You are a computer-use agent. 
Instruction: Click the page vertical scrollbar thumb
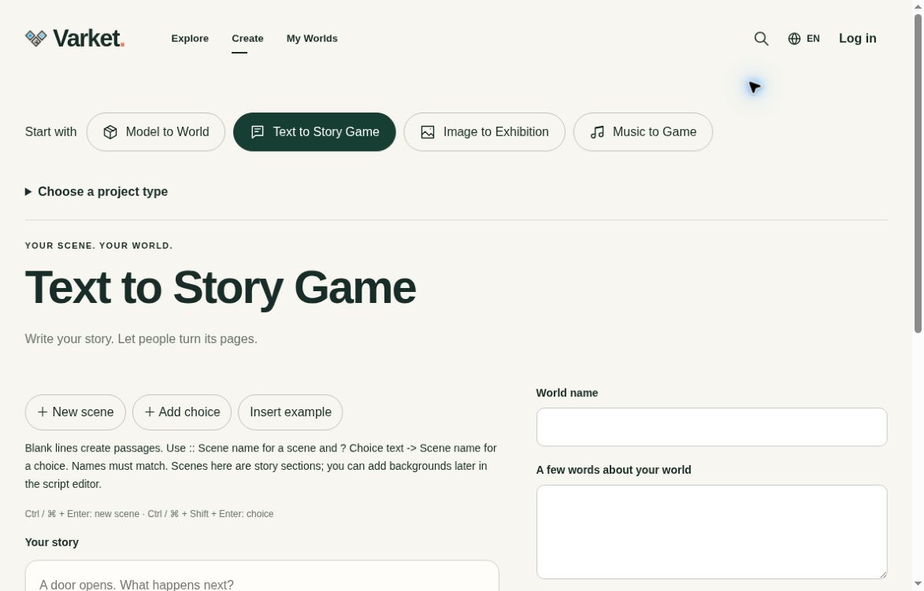point(918,174)
